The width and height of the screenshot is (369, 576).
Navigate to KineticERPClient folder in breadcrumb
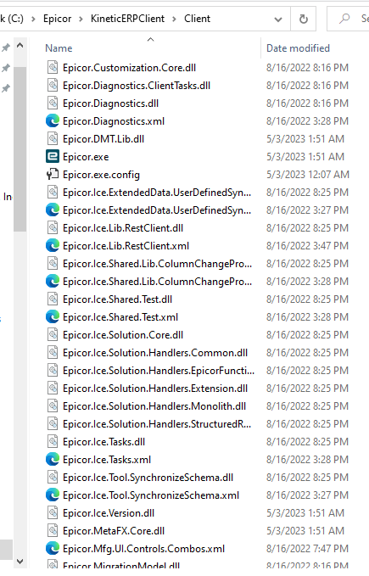(127, 19)
